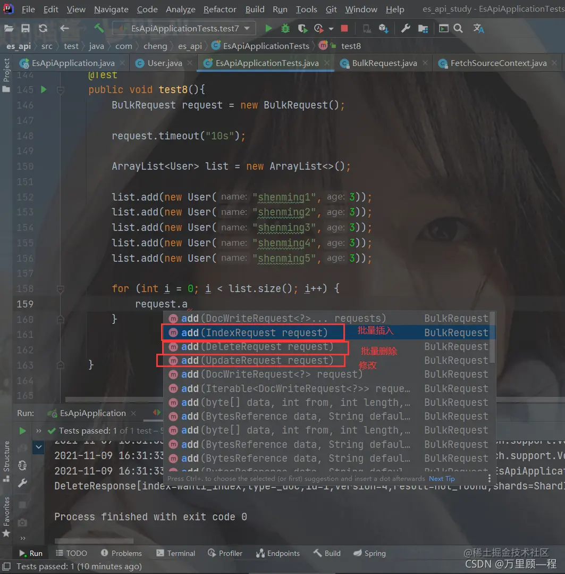
Task: Collapse test8 method fold marker in gutter
Action: point(61,90)
